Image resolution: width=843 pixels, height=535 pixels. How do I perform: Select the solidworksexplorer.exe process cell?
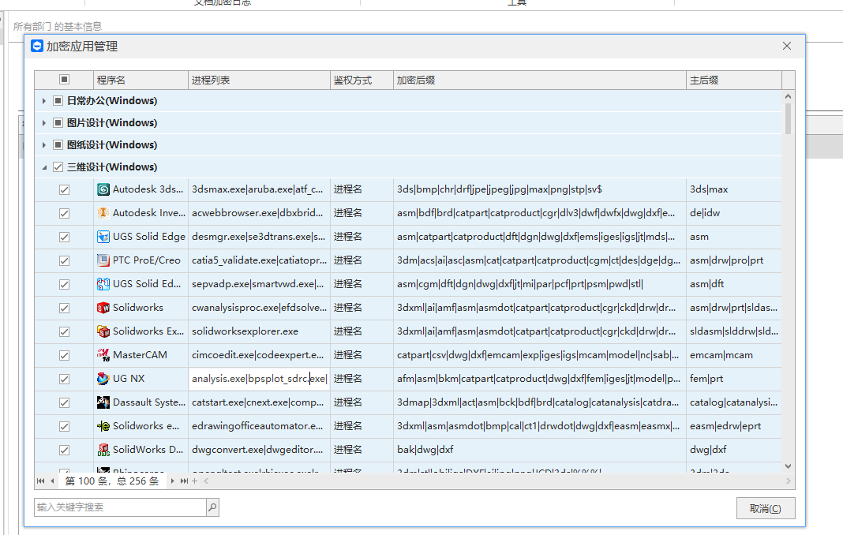259,331
